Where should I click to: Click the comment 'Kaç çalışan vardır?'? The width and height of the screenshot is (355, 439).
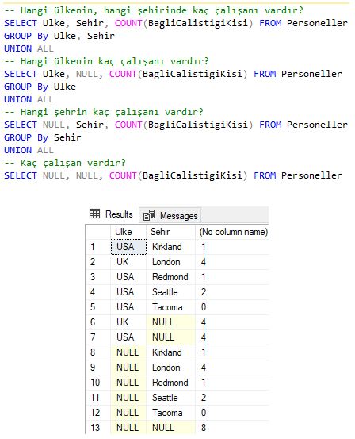coord(65,163)
